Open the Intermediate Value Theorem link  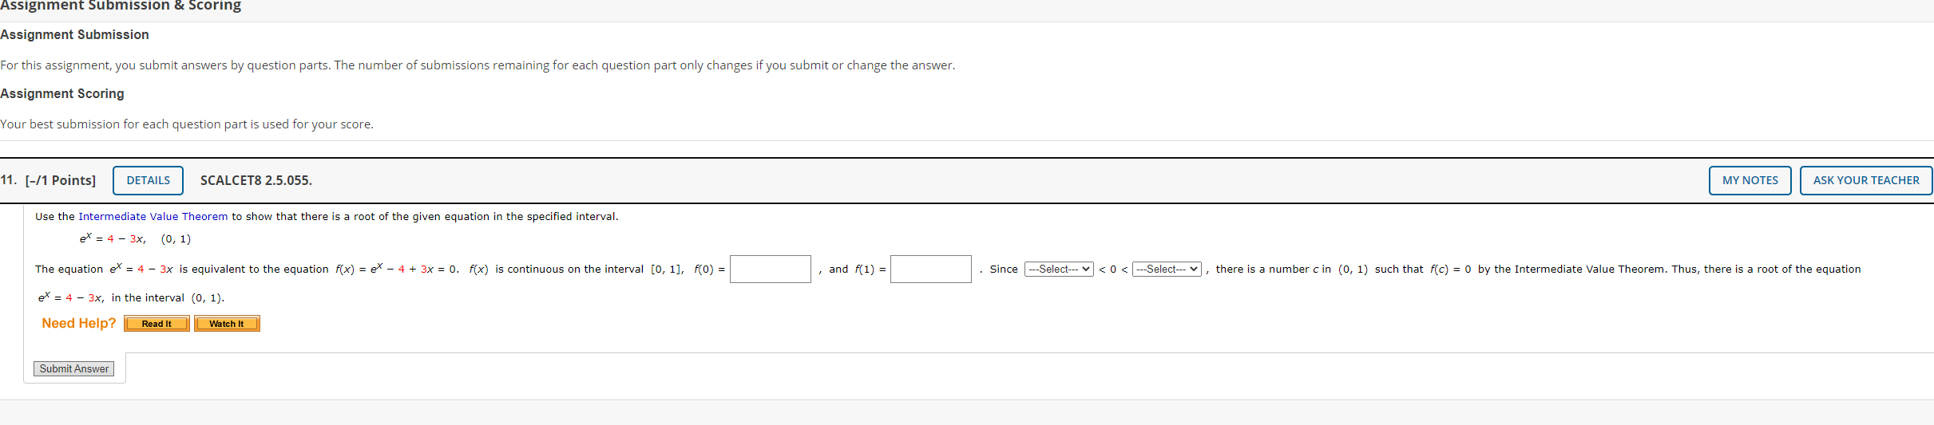click(153, 216)
